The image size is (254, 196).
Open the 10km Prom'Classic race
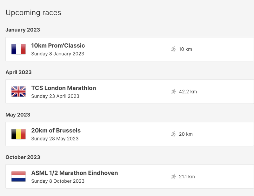coord(59,45)
